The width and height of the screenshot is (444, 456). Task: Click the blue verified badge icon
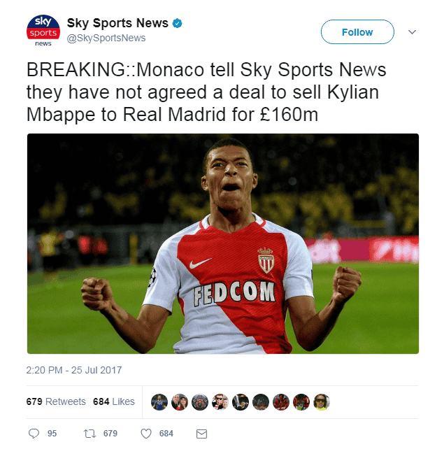click(x=177, y=23)
